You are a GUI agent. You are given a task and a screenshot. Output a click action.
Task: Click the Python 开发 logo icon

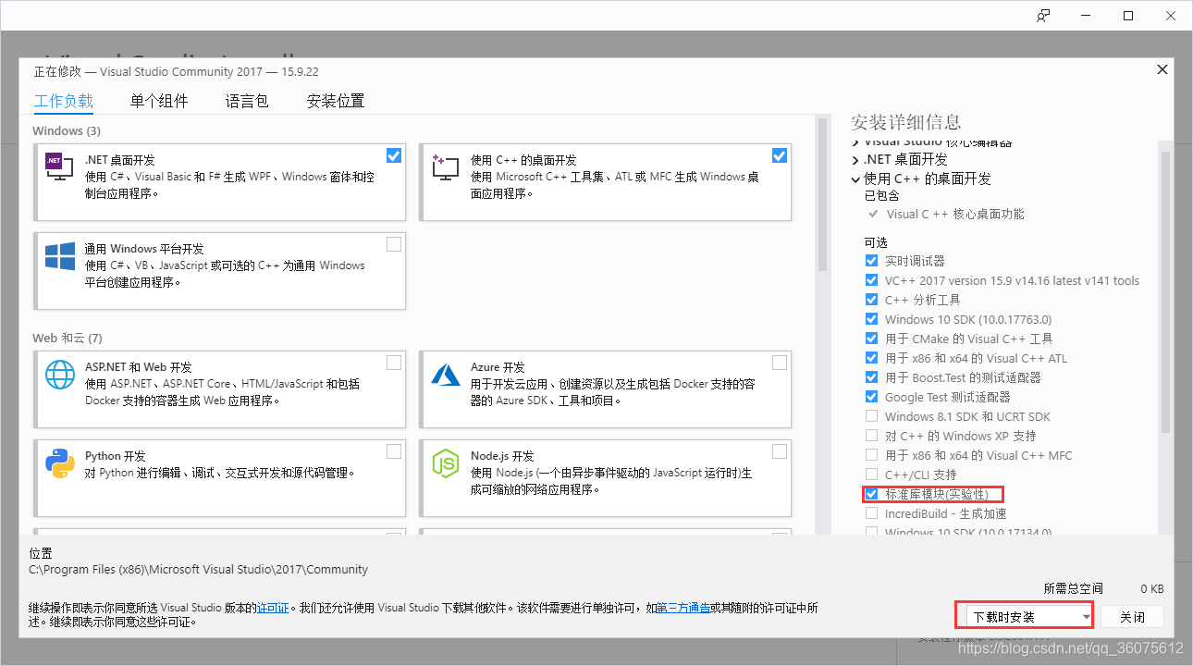tap(59, 462)
